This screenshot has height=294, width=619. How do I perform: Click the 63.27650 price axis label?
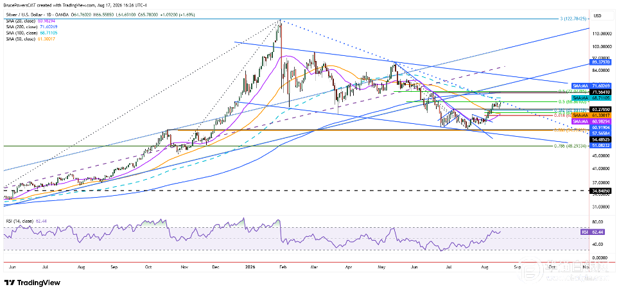pos(599,108)
